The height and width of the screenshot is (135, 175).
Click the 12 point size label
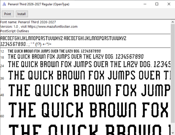pos(2,51)
